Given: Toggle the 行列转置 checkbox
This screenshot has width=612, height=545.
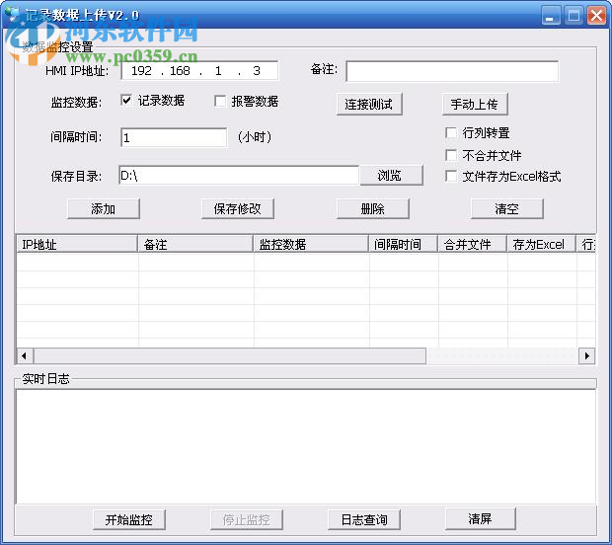Looking at the screenshot, I should (x=451, y=132).
